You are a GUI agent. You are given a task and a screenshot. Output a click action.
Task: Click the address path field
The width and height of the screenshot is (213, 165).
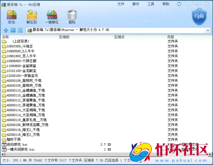point(115,30)
